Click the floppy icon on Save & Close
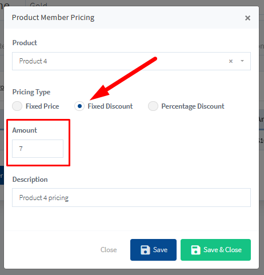The image size is (264, 275). [195, 250]
